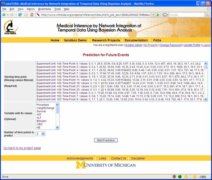Click the Google search input box
Image resolution: width=212 pixels, height=180 pixels.
click(187, 15)
